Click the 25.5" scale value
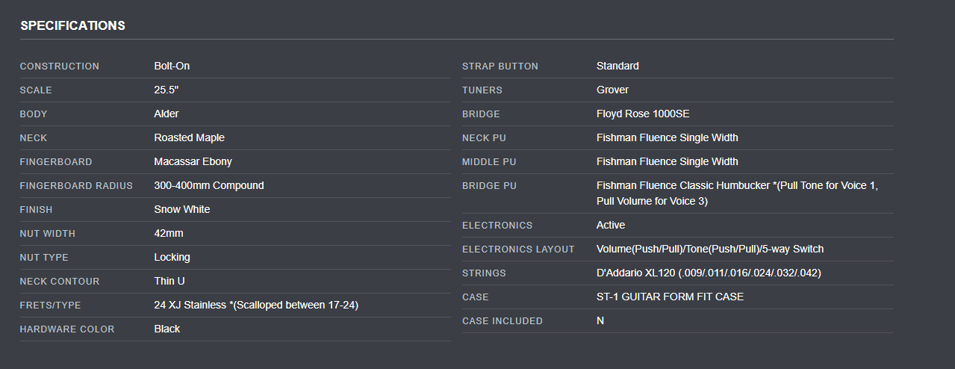Screen dimensions: 955x369 pos(167,90)
